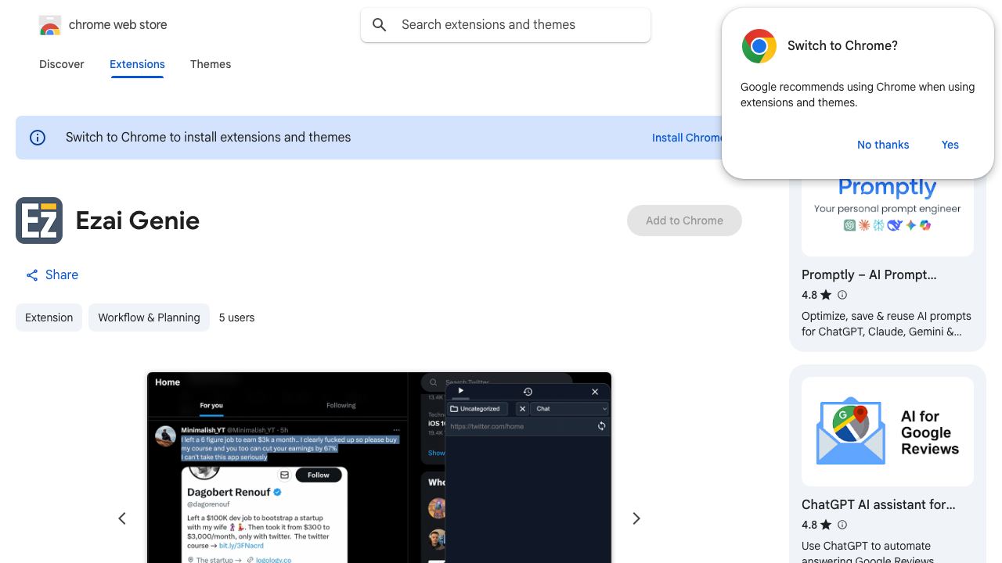This screenshot has height=563, width=1002.
Task: Click the 'Optimize, save & reuse AI prompts' description
Action: [886, 324]
